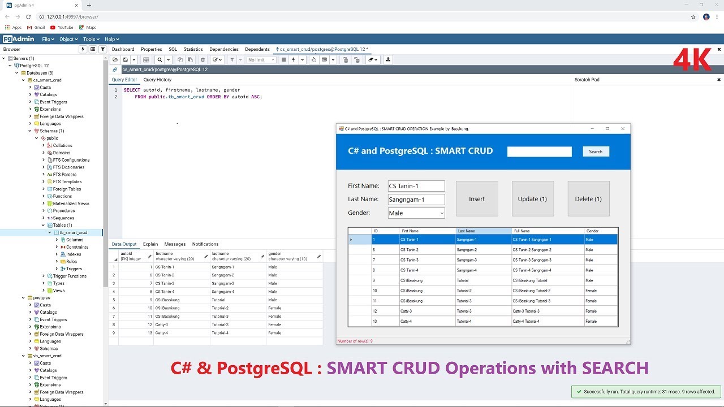
Task: Click the First Name input field
Action: 416,186
